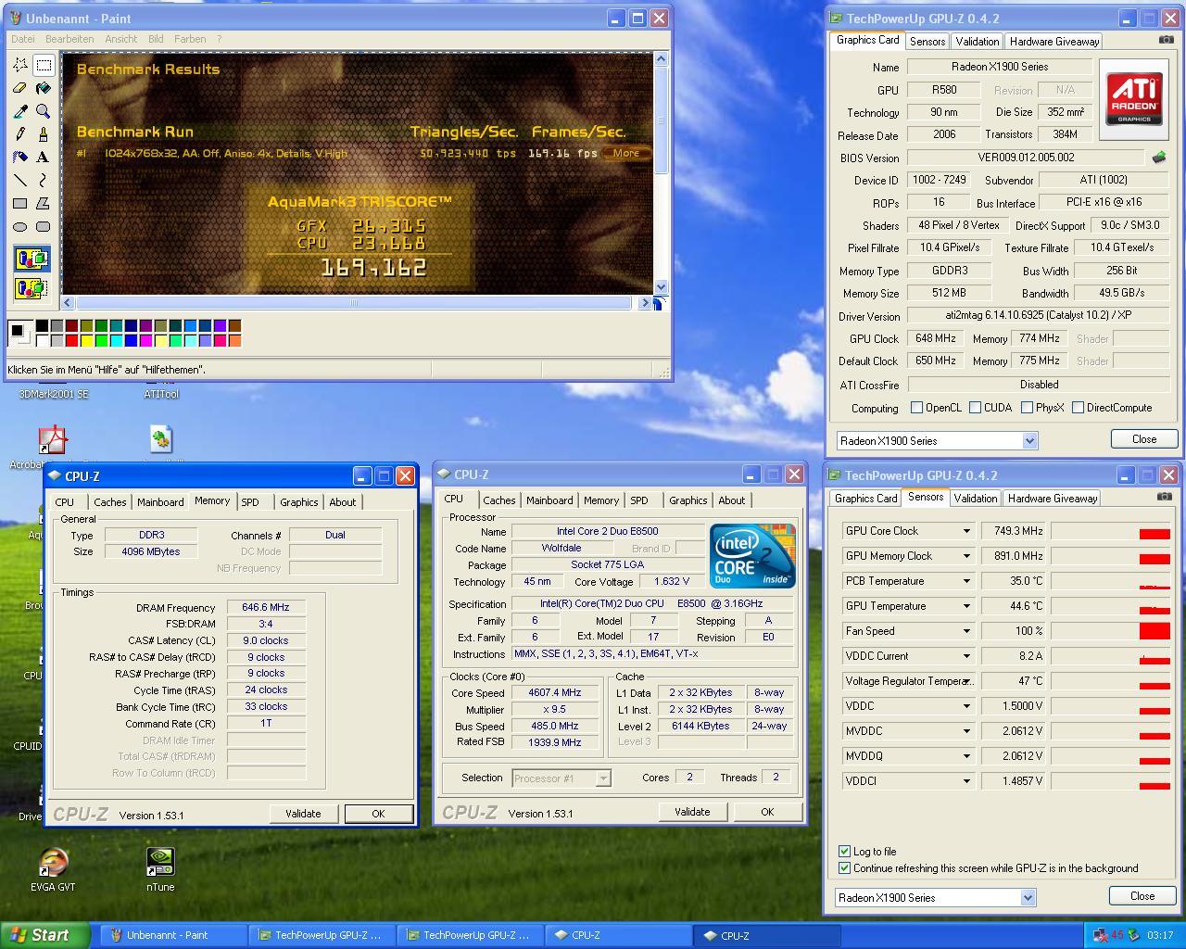1186x949 pixels.
Task: Activate the Magnifier tool in Paint
Action: tap(43, 111)
